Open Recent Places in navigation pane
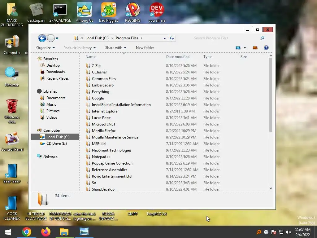This screenshot has width=317, height=238. click(x=58, y=78)
